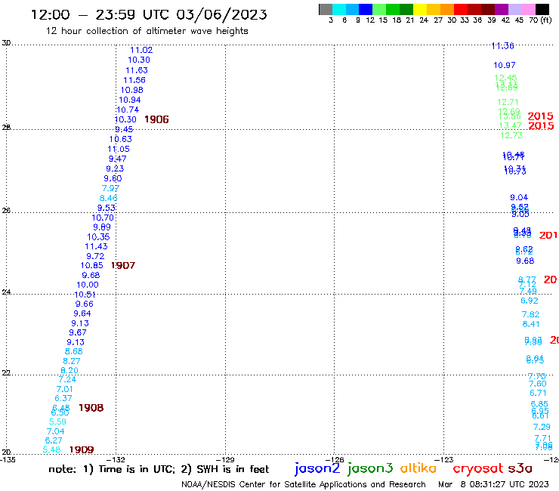Image resolution: width=559 pixels, height=491 pixels.
Task: Click the reading 6.92
Action: pyautogui.click(x=530, y=301)
